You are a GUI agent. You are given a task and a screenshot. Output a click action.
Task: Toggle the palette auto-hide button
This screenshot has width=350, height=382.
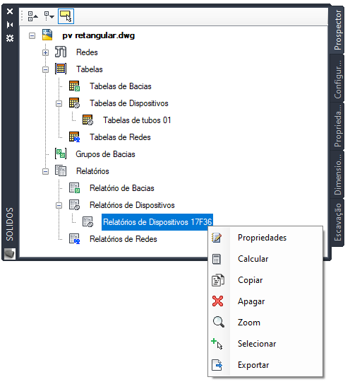[x=10, y=25]
